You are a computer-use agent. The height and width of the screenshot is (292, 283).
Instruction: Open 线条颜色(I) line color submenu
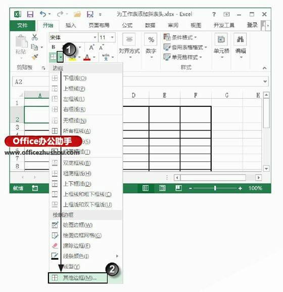coord(85,257)
